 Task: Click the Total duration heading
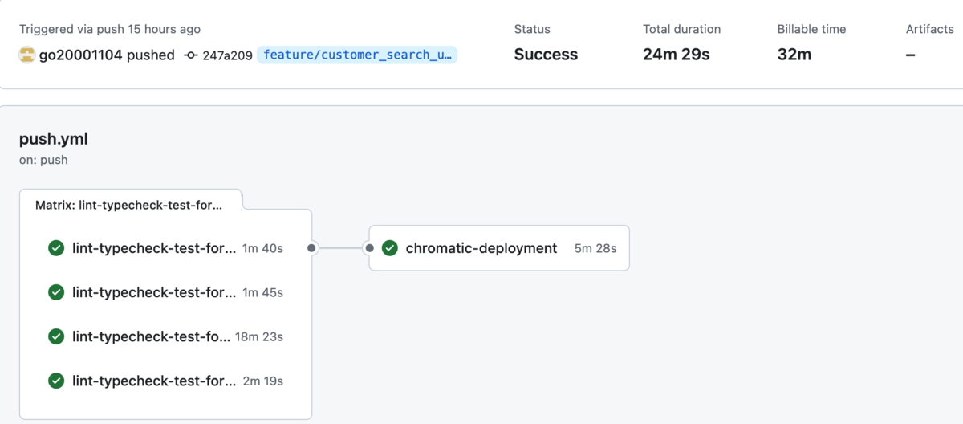point(682,29)
